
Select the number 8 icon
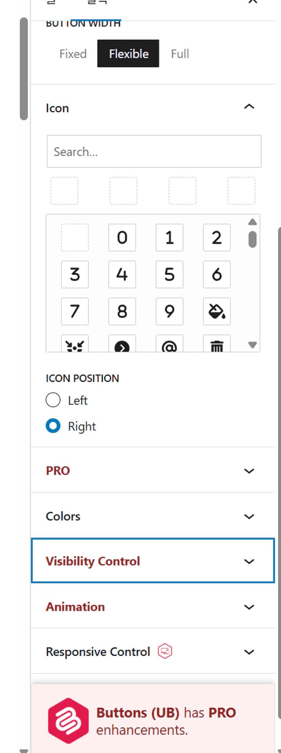pyautogui.click(x=122, y=311)
